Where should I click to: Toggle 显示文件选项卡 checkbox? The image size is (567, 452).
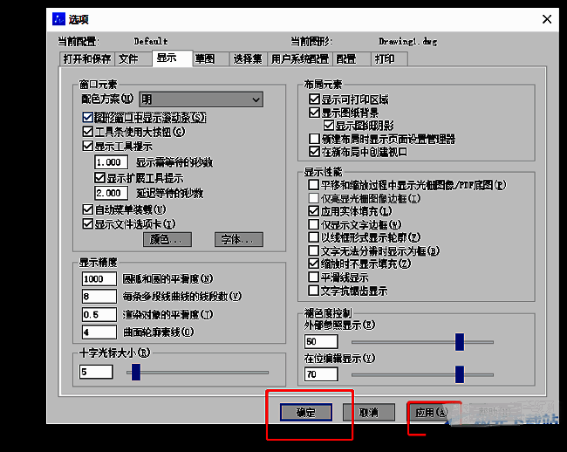(87, 223)
